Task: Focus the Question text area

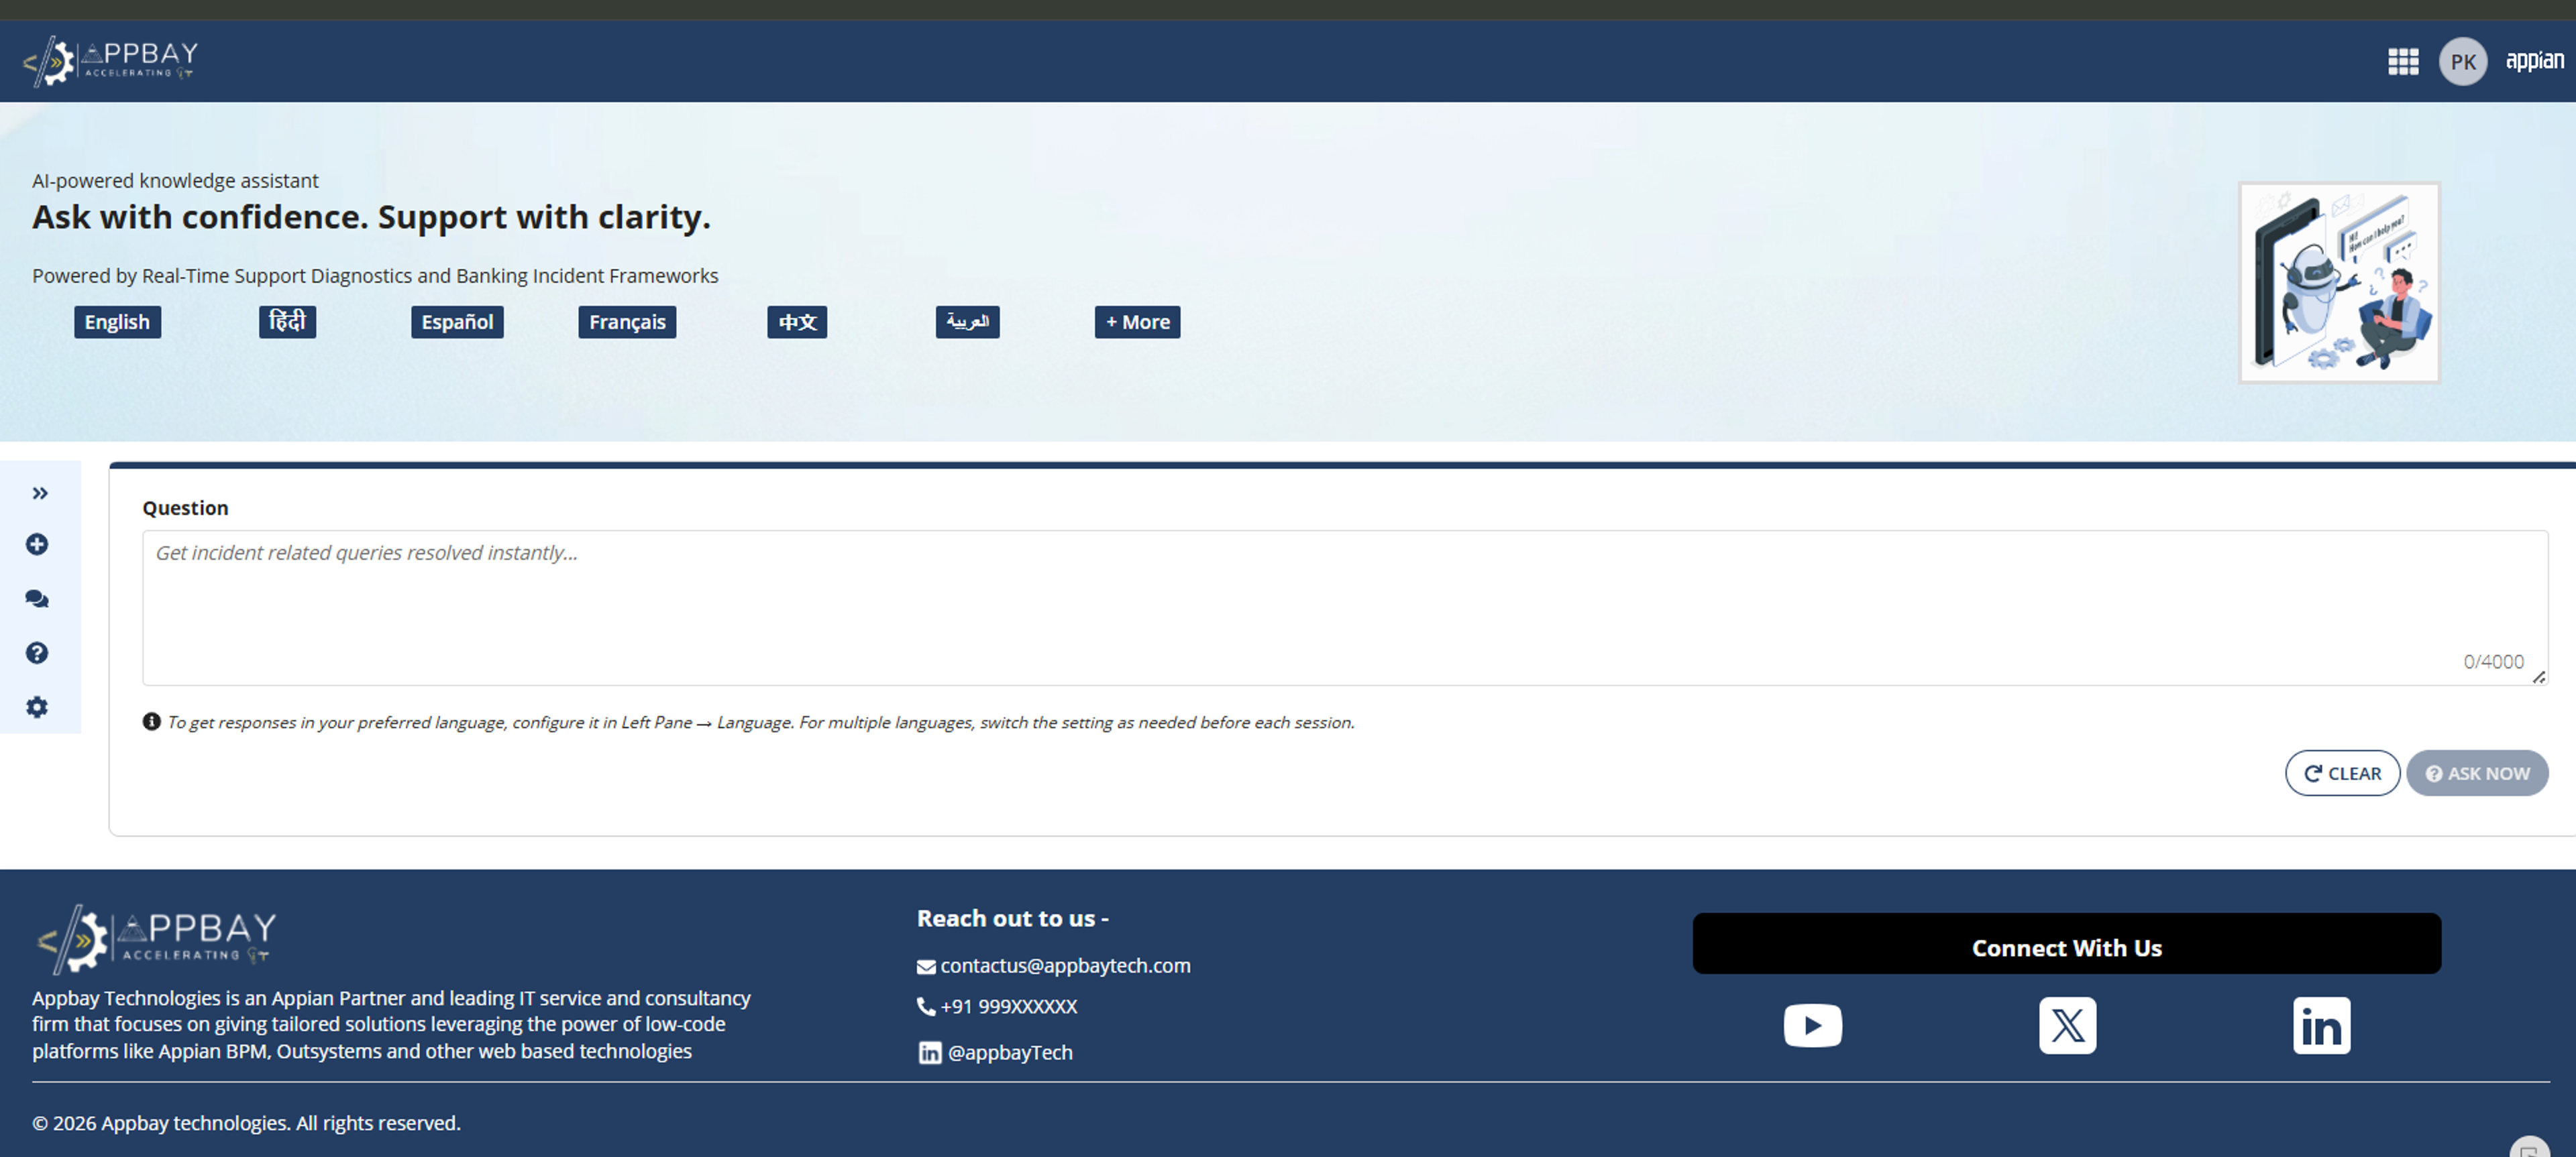Action: pos(1345,607)
